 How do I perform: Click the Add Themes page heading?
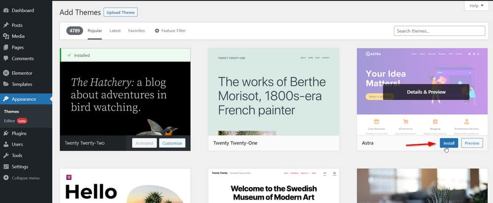tap(80, 12)
